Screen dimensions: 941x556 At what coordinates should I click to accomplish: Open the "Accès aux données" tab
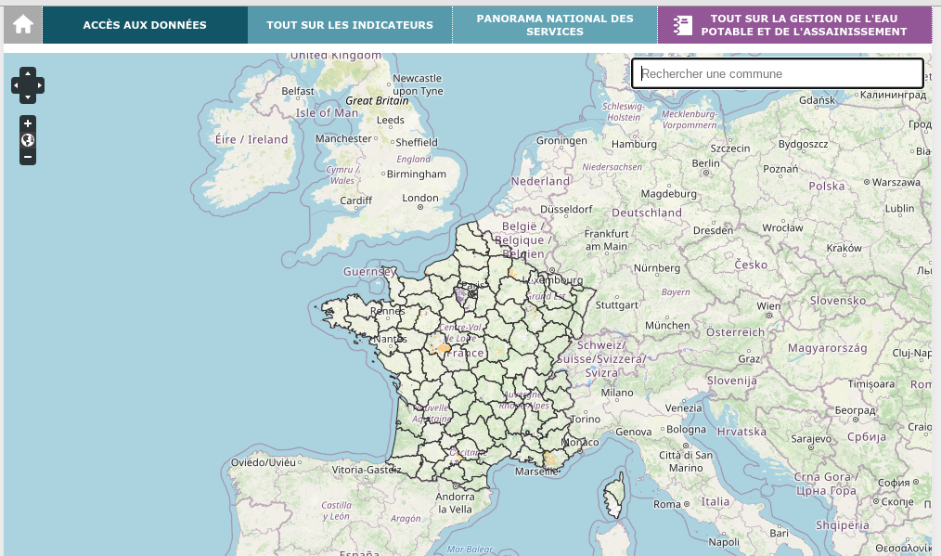point(145,25)
